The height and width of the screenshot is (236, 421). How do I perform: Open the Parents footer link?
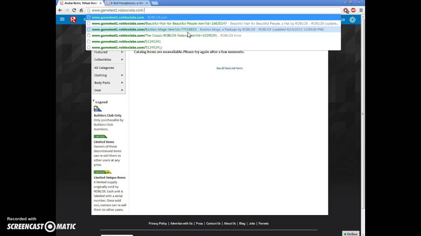point(263,224)
